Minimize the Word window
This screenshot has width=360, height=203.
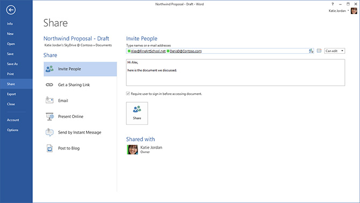[x=340, y=4]
